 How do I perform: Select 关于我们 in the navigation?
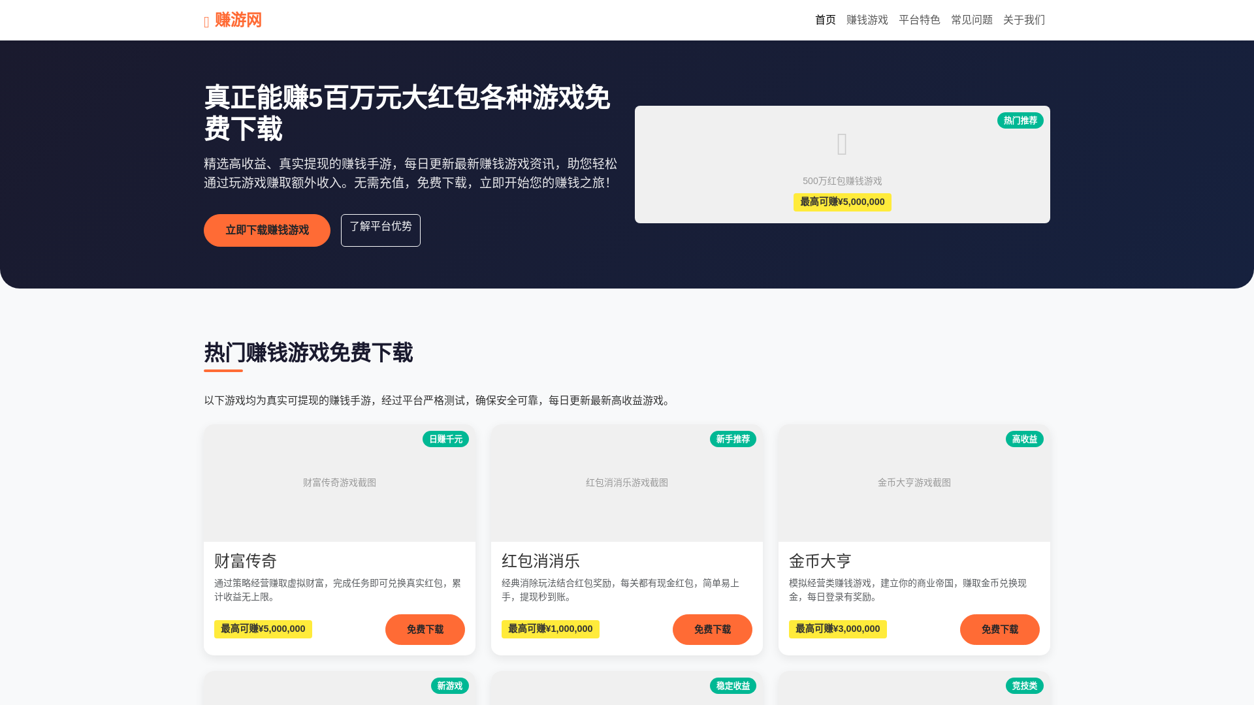pos(1024,20)
